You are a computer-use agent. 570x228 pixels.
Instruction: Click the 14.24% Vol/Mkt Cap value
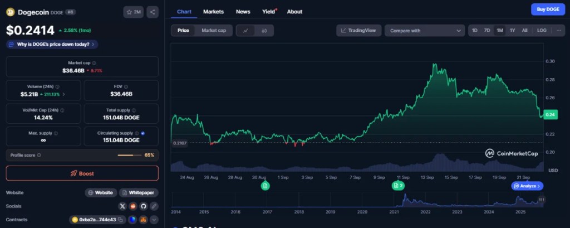coord(43,118)
